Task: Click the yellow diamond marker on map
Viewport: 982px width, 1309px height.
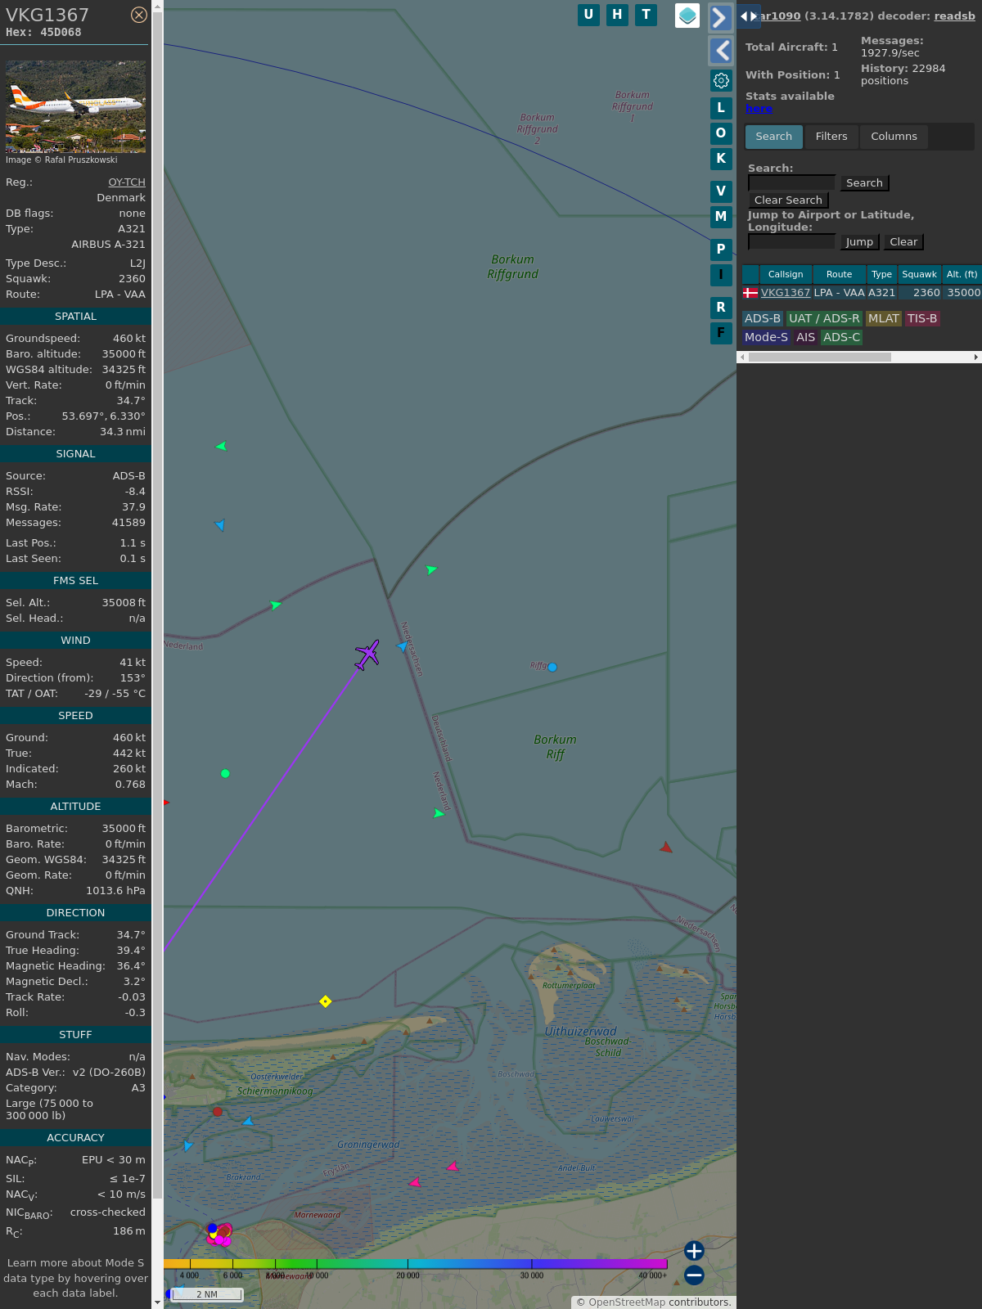Action: (x=325, y=1001)
